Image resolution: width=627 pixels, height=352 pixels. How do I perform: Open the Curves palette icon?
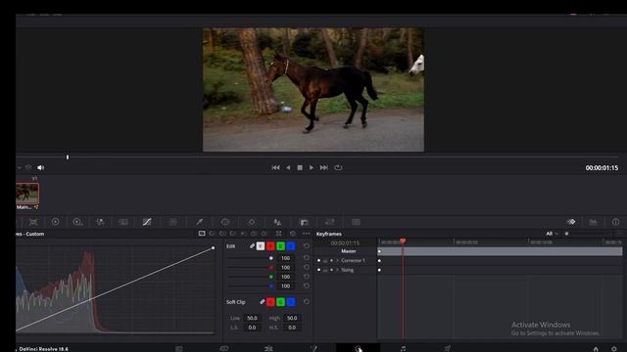[x=147, y=222]
